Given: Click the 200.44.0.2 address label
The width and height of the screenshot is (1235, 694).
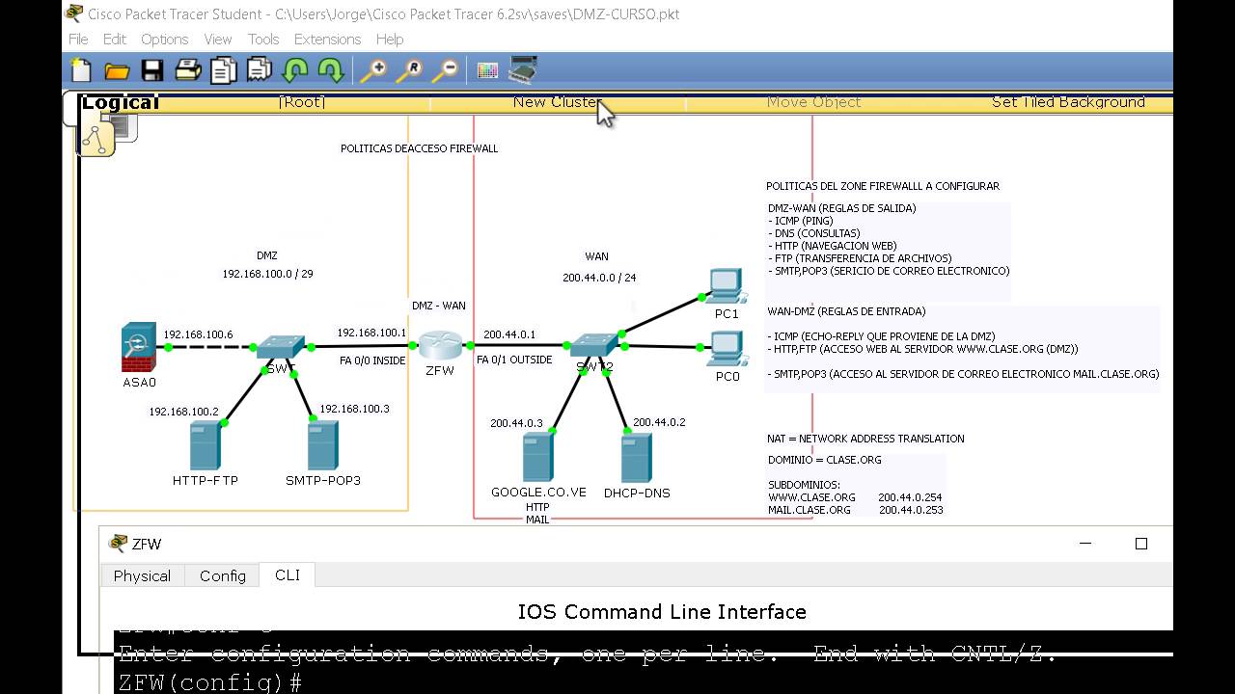Looking at the screenshot, I should pyautogui.click(x=659, y=422).
